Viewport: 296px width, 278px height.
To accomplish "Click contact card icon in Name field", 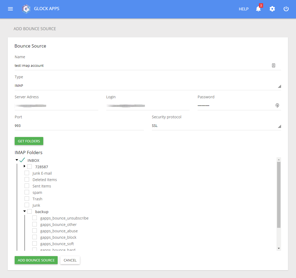I will click(274, 65).
